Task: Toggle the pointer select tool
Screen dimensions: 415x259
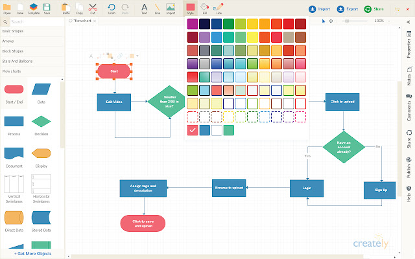Action: [324, 21]
